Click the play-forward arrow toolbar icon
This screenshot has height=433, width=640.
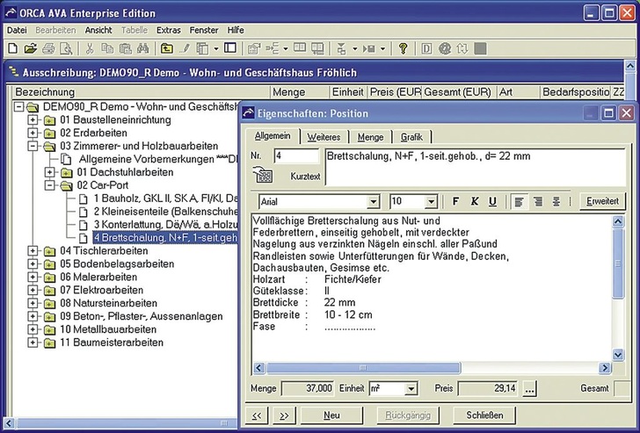click(369, 48)
